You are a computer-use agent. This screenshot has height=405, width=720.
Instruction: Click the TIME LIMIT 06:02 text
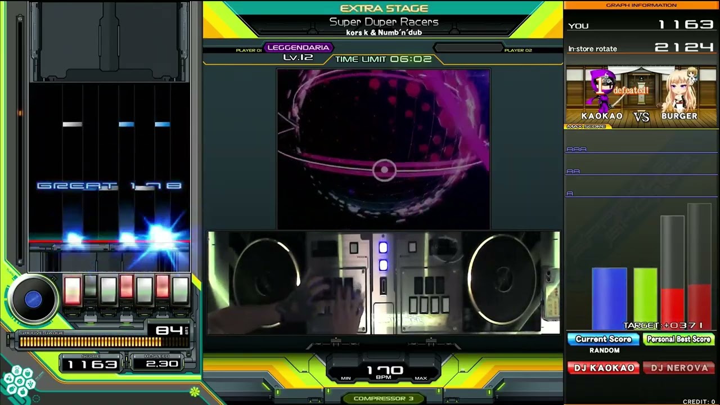[383, 59]
